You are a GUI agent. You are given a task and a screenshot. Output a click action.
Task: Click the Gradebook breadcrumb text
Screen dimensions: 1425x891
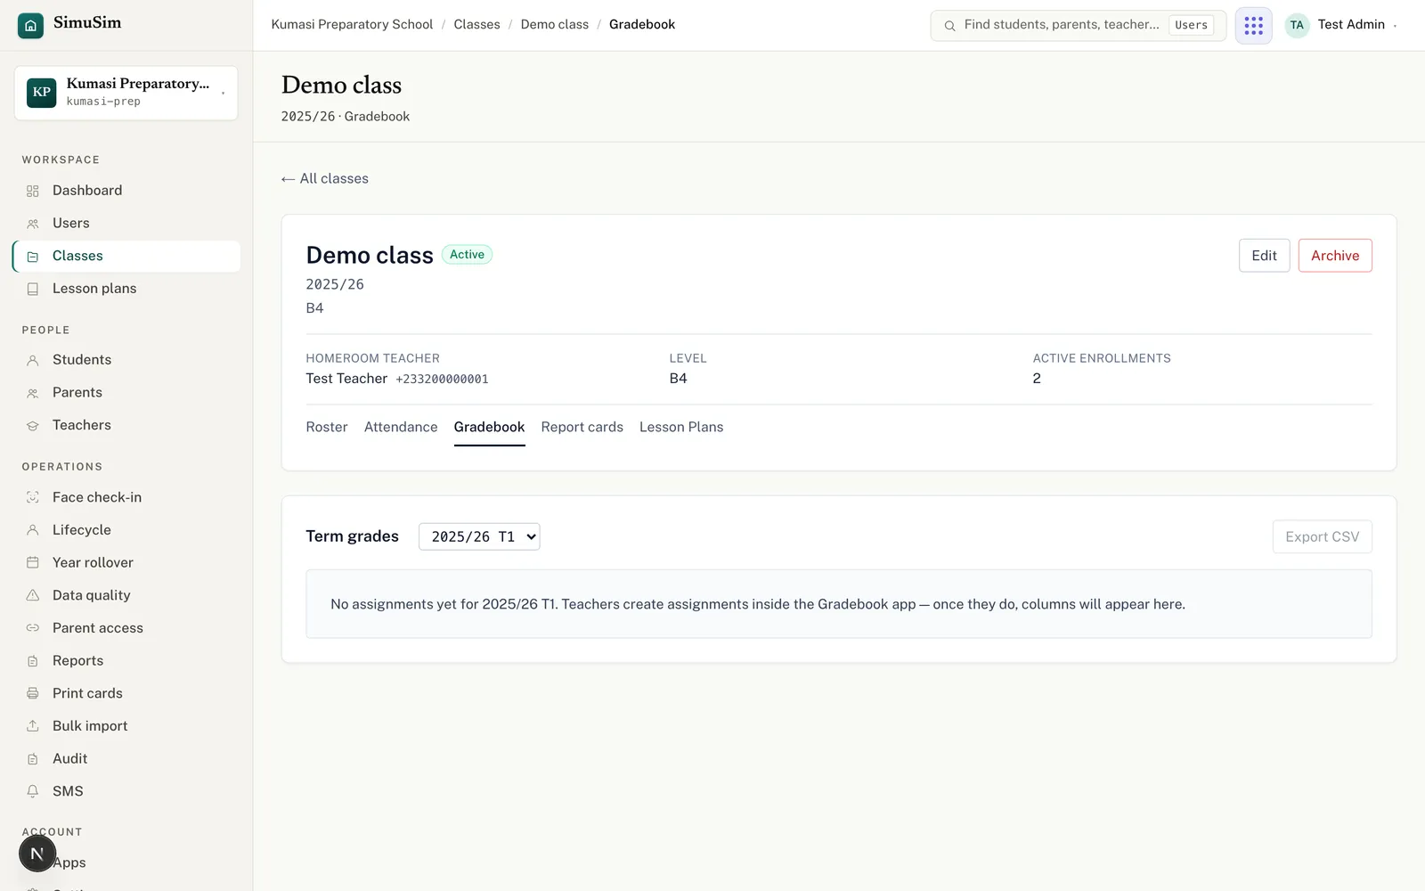(x=642, y=25)
